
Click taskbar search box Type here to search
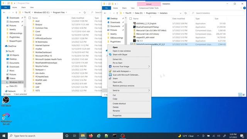pyautogui.click(x=36, y=136)
